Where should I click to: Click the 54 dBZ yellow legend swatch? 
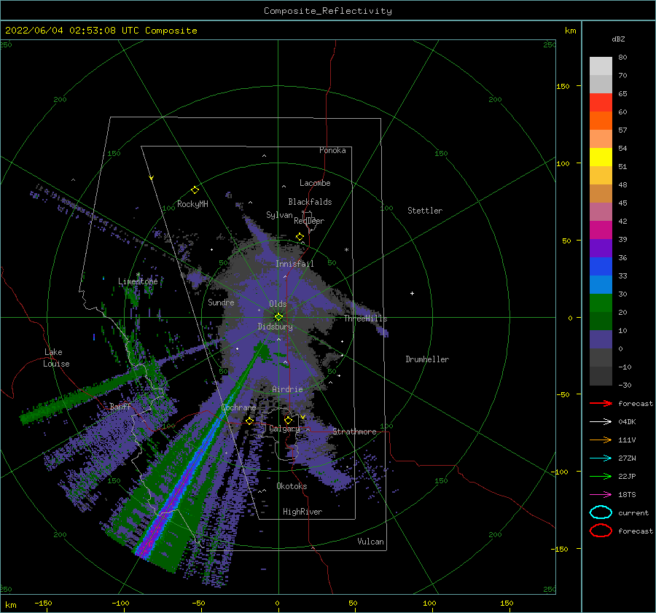(x=601, y=157)
